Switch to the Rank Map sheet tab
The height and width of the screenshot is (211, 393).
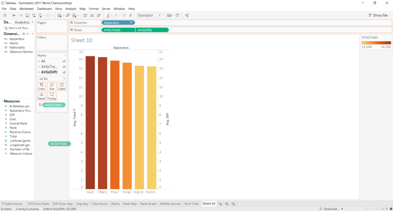tap(130, 204)
